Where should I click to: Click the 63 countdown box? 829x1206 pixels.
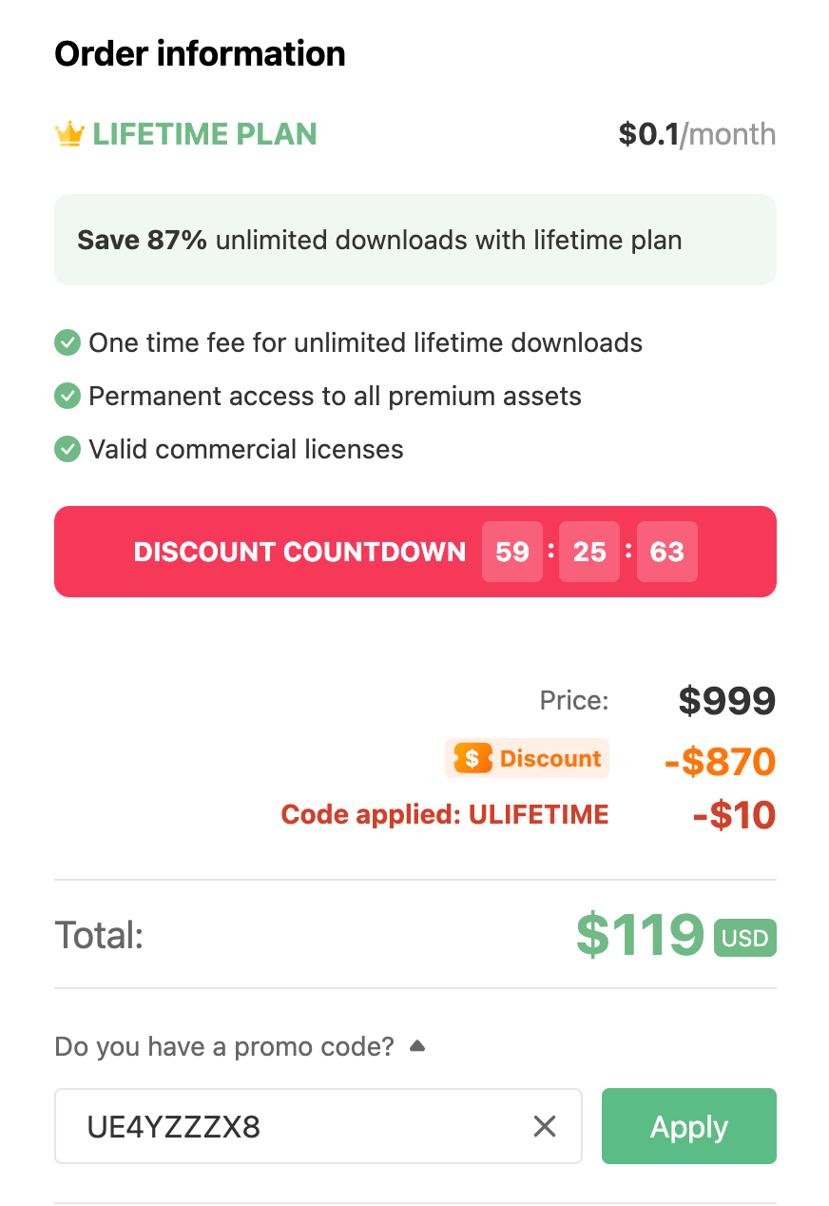[x=666, y=552]
